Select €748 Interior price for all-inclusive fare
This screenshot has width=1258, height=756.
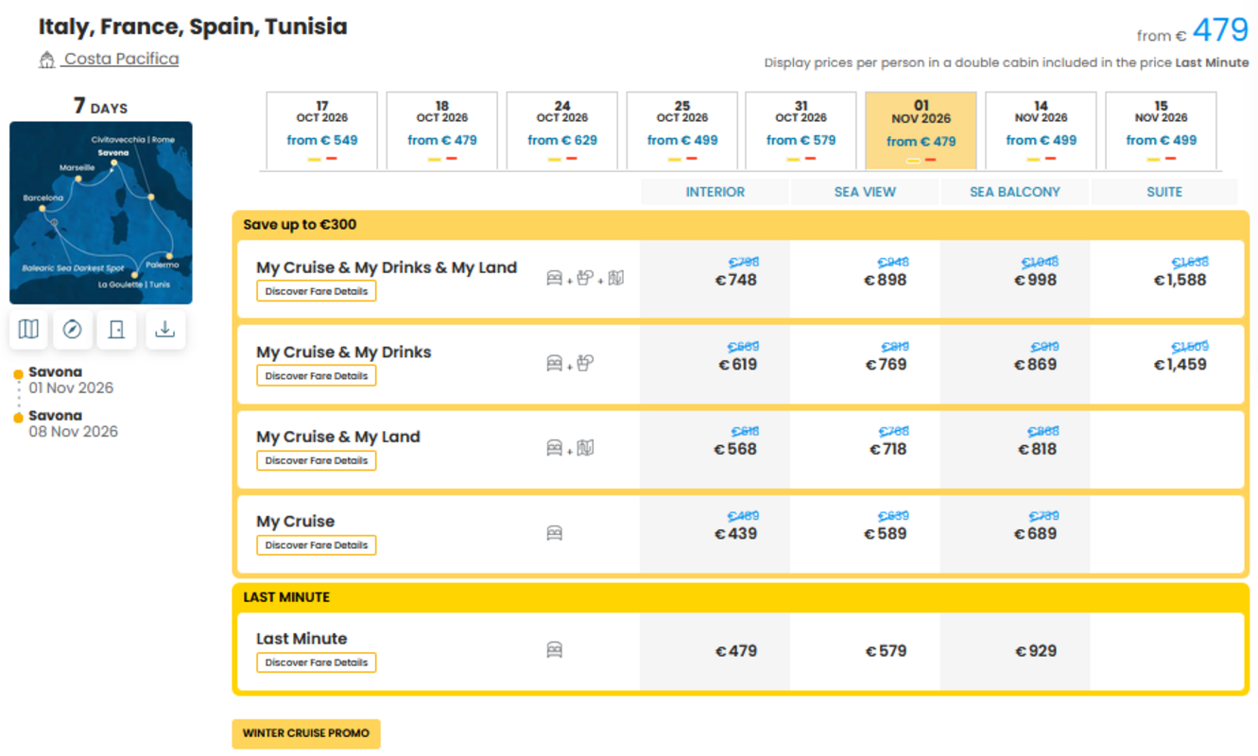point(736,280)
